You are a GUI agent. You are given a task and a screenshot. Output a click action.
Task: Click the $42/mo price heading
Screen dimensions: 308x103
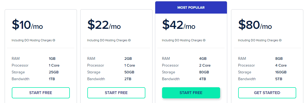[x=179, y=25]
